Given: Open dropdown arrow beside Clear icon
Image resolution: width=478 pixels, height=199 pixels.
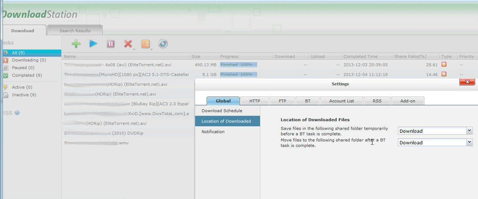Looking at the screenshot, I should coord(151,48).
